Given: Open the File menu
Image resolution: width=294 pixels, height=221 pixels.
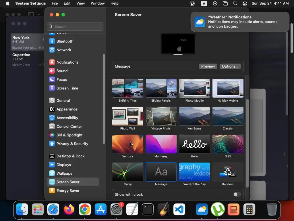Looking at the screenshot, I should coord(55,3).
